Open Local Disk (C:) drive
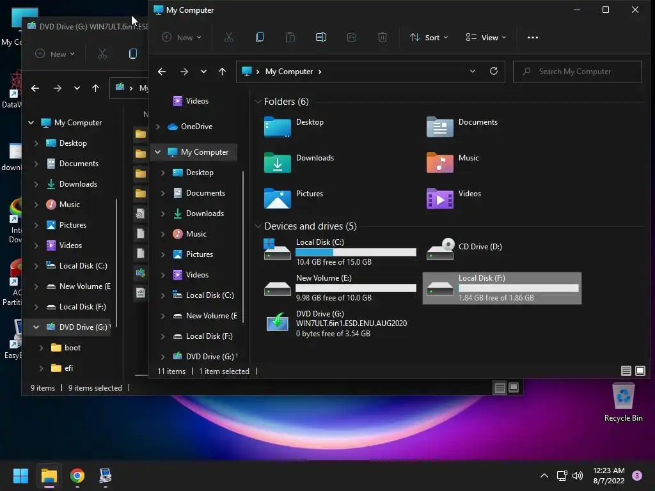The image size is (655, 491). 340,251
